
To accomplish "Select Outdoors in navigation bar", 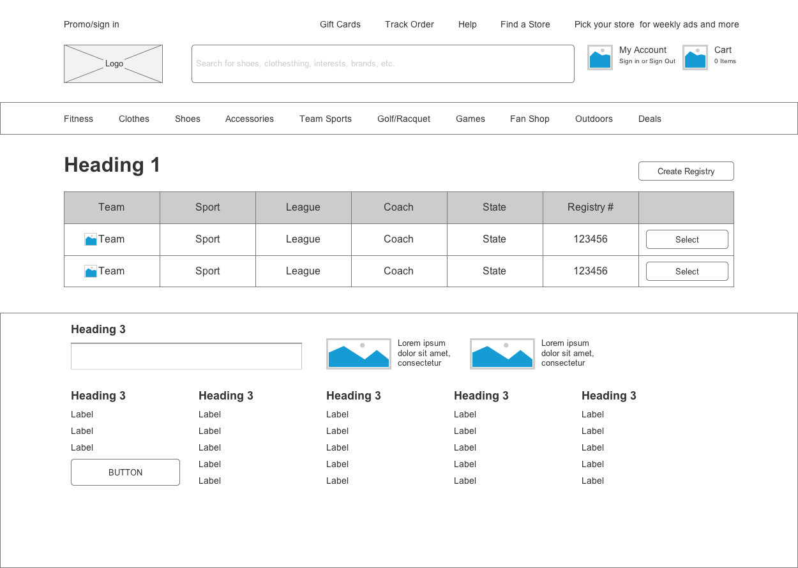I will click(x=594, y=119).
